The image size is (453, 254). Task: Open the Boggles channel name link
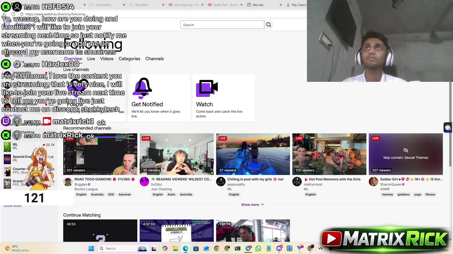[x=81, y=185]
